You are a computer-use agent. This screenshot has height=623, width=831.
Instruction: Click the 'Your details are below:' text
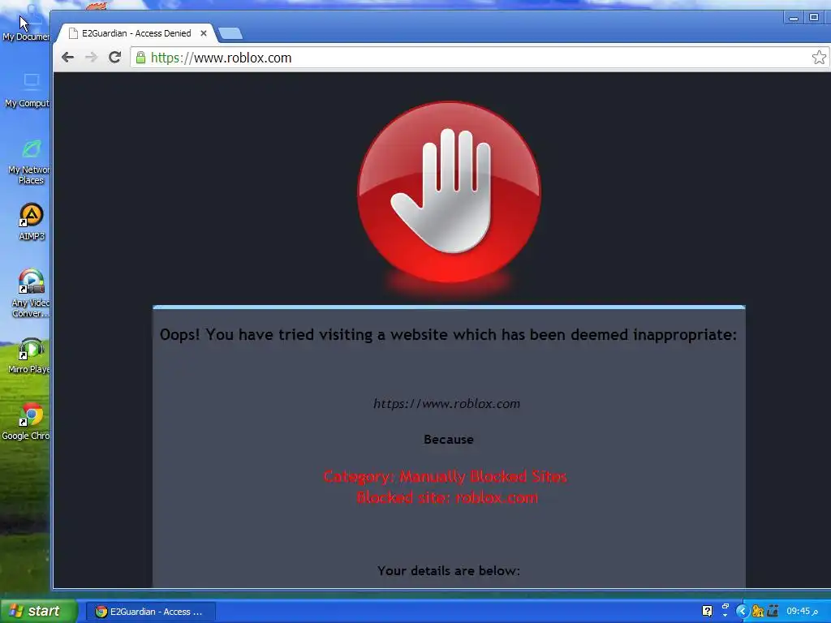(x=448, y=570)
